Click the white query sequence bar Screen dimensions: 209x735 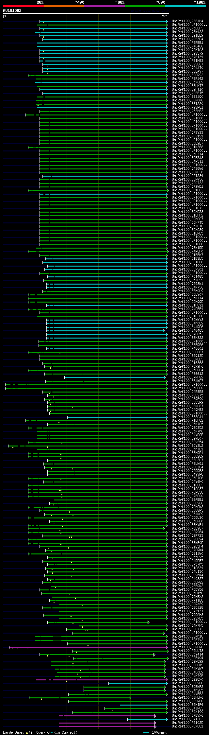(86, 13)
